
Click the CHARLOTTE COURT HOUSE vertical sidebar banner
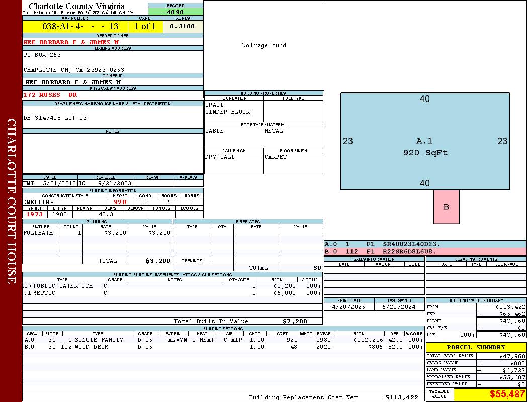[x=11, y=201]
